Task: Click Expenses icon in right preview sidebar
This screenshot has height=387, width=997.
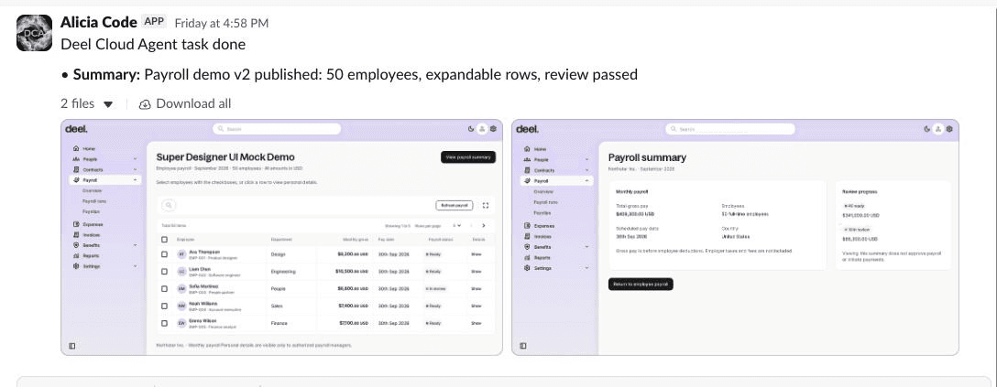Action: click(527, 226)
